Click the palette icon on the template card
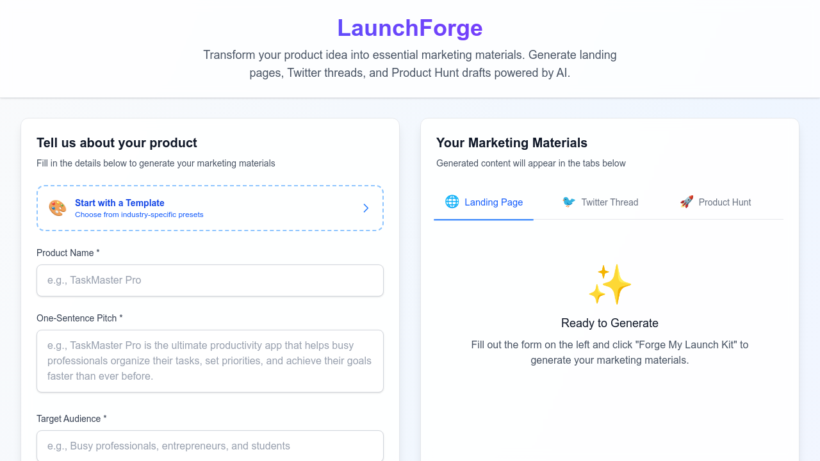820x461 pixels. 57,207
